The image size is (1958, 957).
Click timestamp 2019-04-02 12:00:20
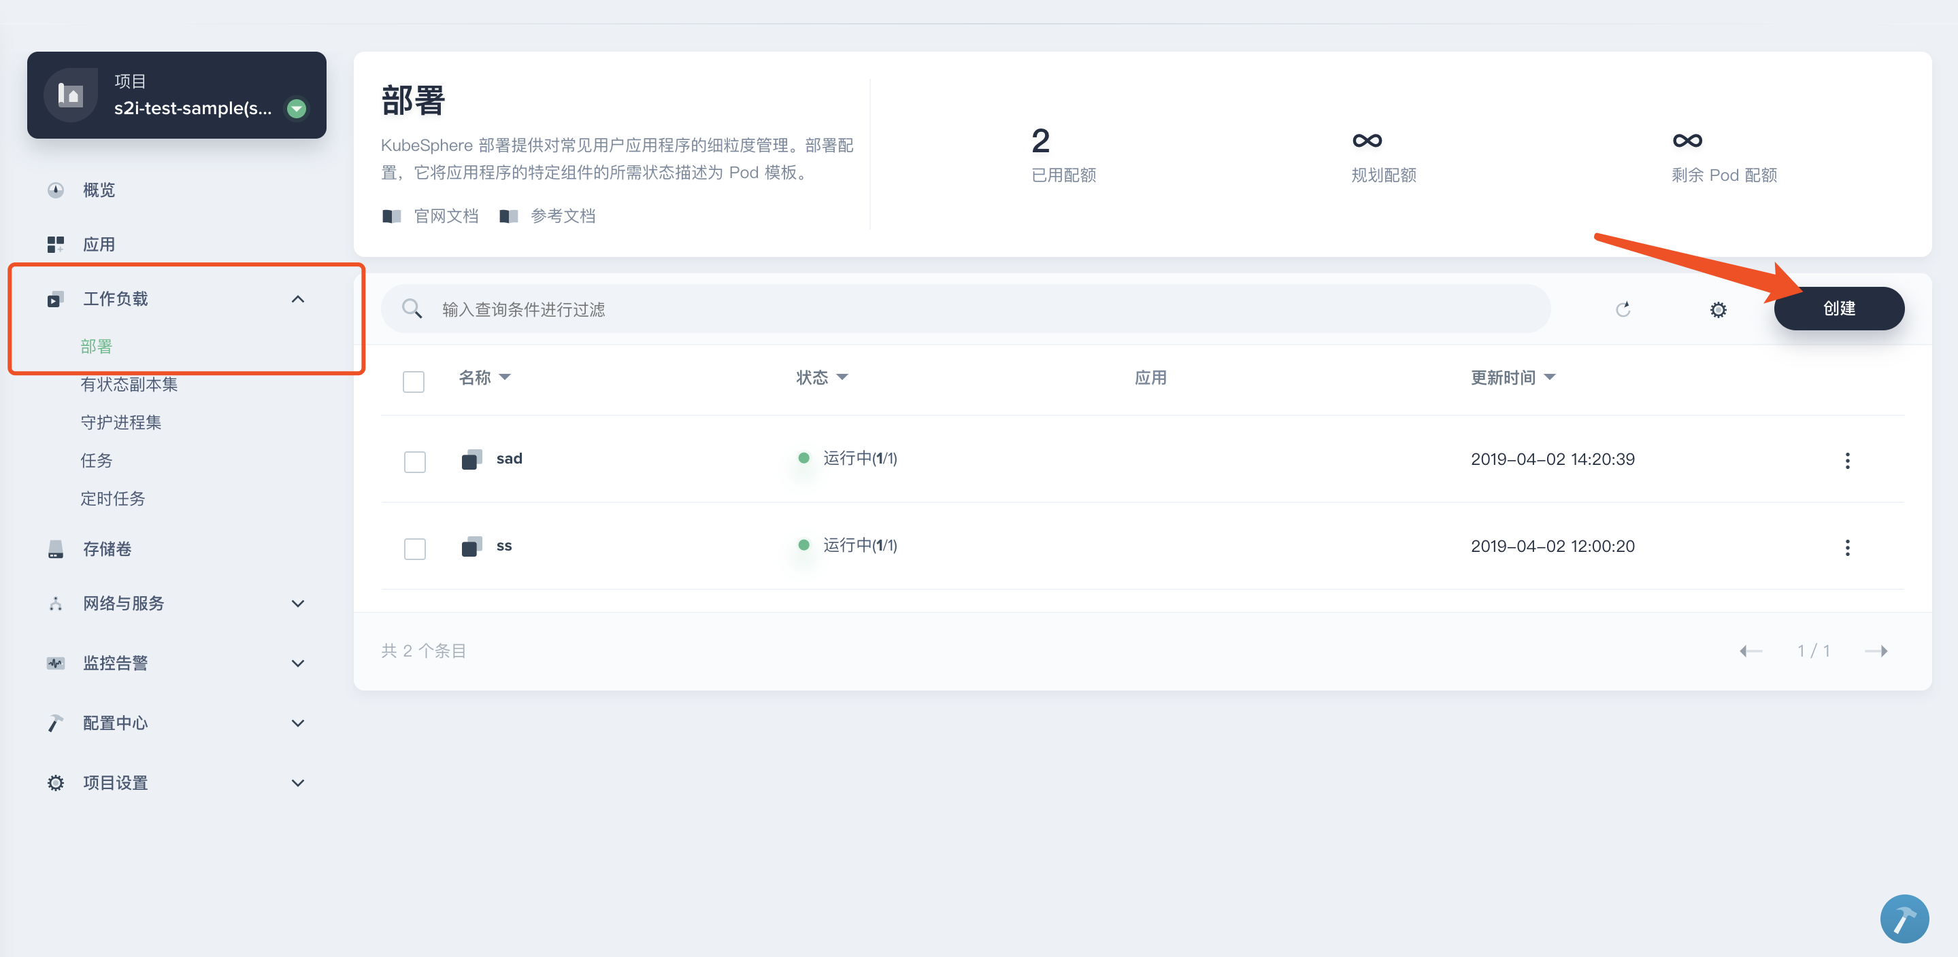1552,547
